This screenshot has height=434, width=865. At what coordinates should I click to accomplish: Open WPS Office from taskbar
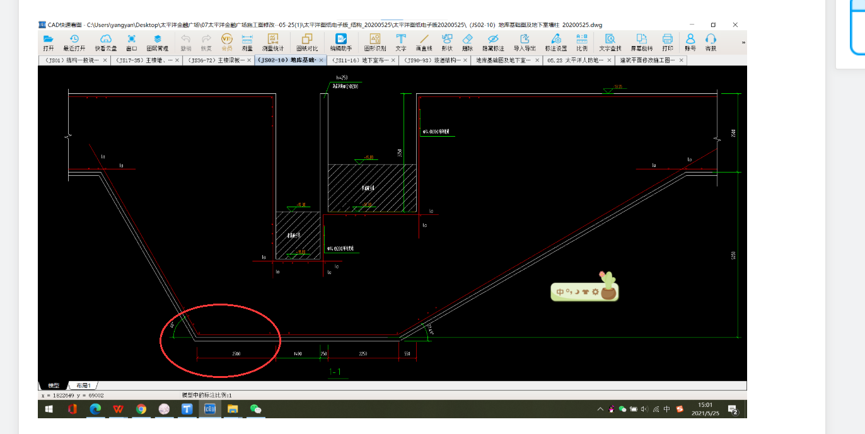119,409
